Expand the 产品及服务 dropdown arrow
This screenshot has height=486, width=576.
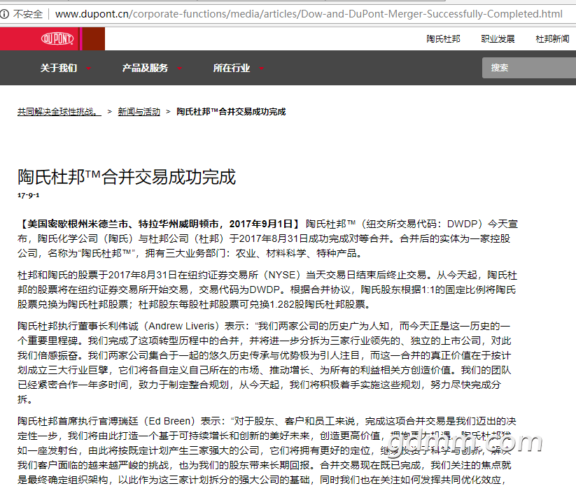click(x=179, y=69)
